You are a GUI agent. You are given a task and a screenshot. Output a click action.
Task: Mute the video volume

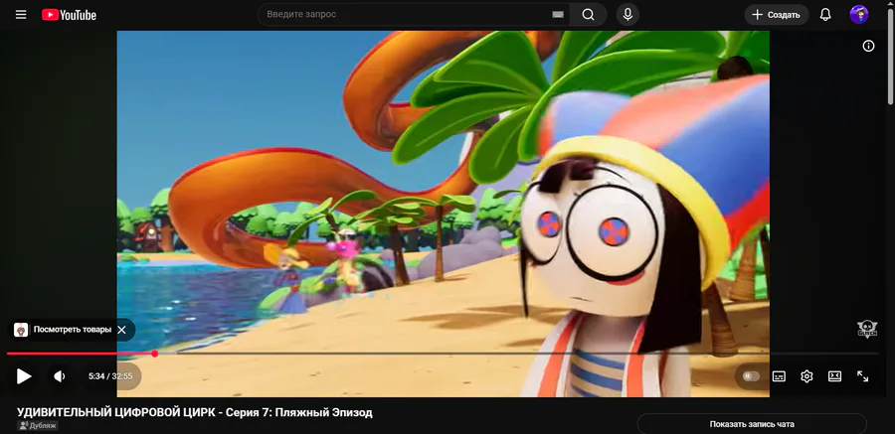click(60, 376)
